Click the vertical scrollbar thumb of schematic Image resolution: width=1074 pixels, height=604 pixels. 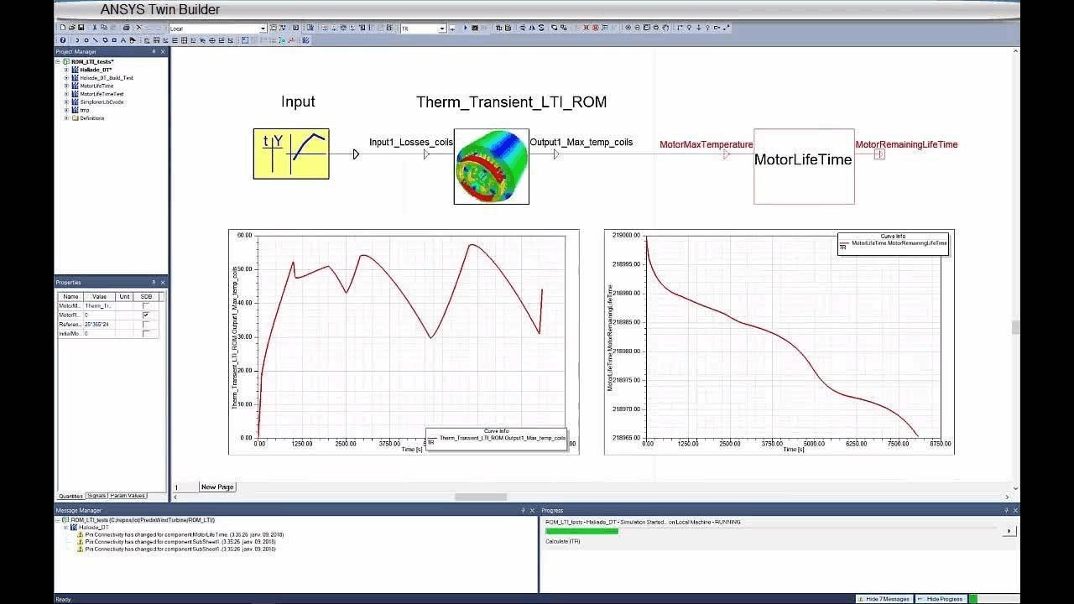pos(1015,327)
